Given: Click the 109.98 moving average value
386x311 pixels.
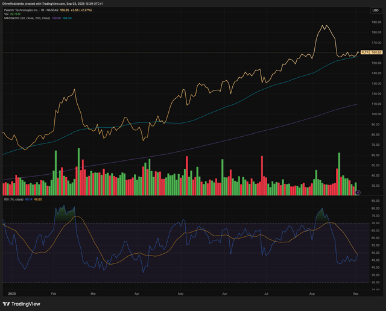Looking at the screenshot, I should point(56,18).
